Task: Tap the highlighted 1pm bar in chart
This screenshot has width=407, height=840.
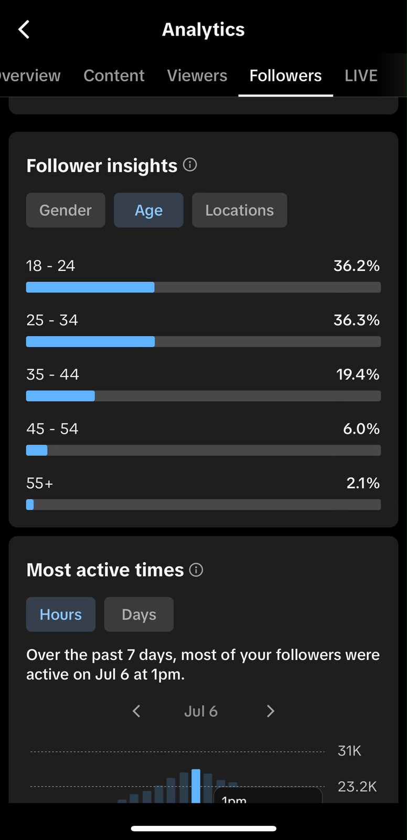Action: [196, 786]
